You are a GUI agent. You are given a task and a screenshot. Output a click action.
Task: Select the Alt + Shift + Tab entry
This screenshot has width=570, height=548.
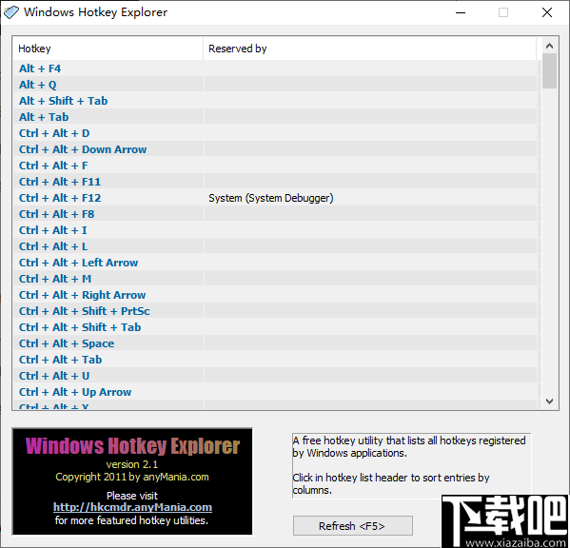click(x=277, y=101)
